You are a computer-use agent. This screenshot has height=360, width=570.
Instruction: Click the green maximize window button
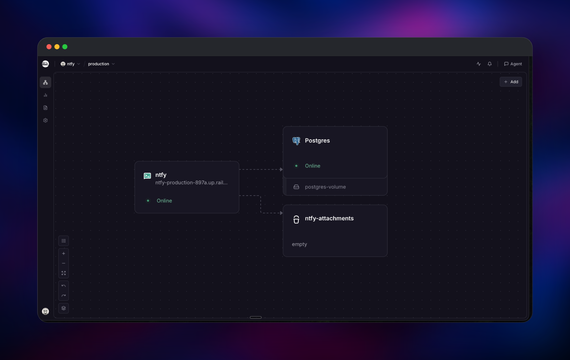pyautogui.click(x=65, y=47)
